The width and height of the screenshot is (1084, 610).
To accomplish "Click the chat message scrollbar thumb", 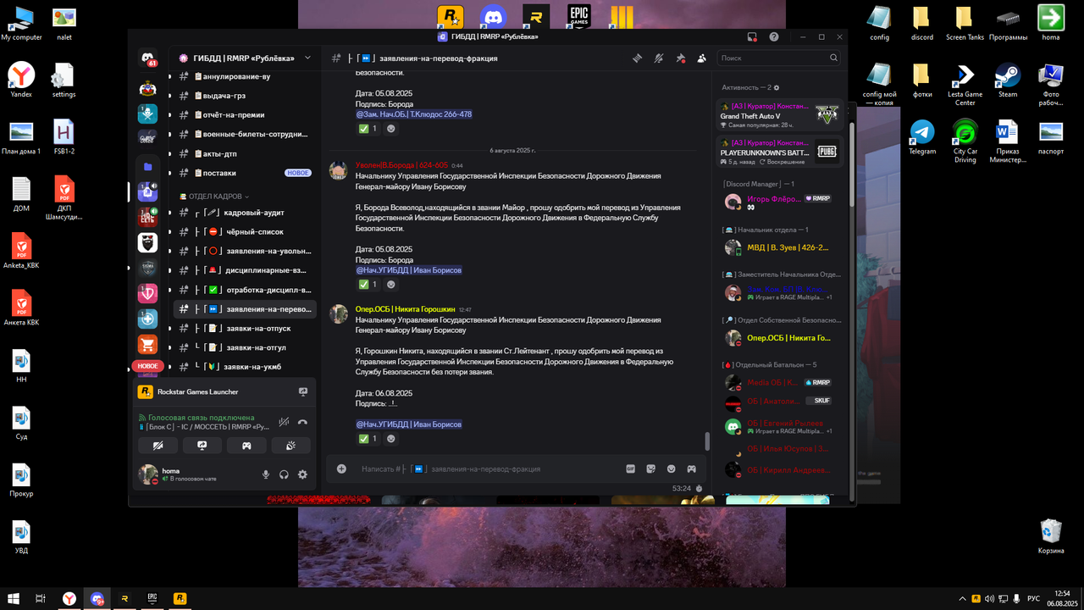I will coord(708,441).
